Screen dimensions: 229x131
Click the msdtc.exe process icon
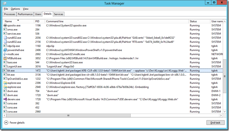pyautogui.click(x=5, y=54)
